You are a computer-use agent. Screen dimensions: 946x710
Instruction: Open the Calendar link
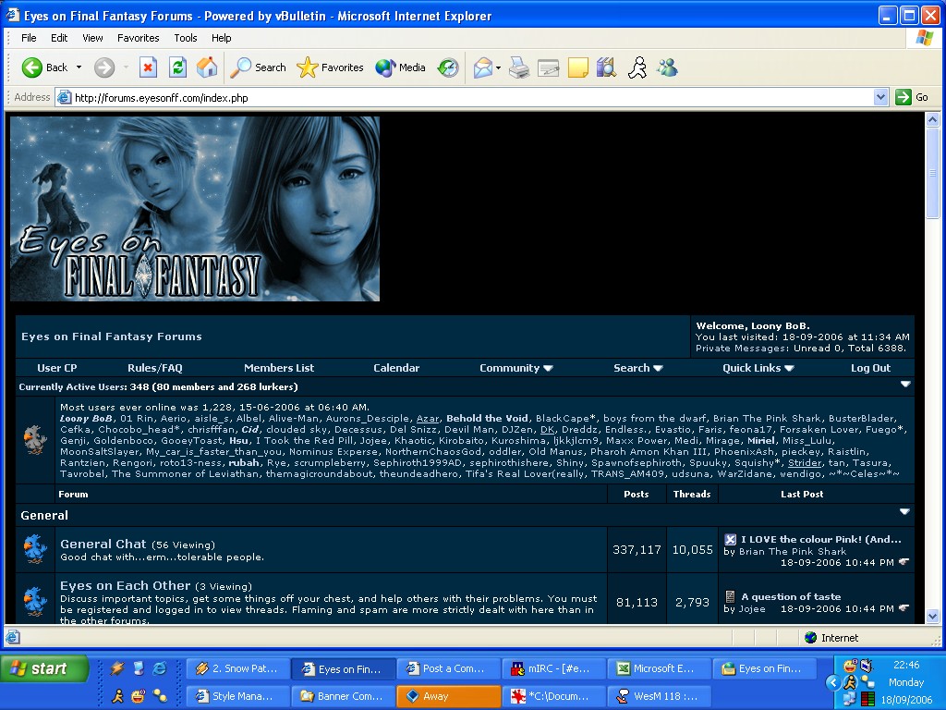click(x=396, y=368)
